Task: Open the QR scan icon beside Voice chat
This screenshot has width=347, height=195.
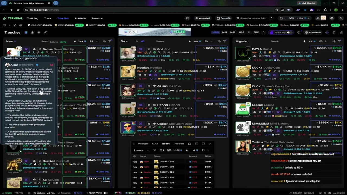Action: [x=187, y=18]
